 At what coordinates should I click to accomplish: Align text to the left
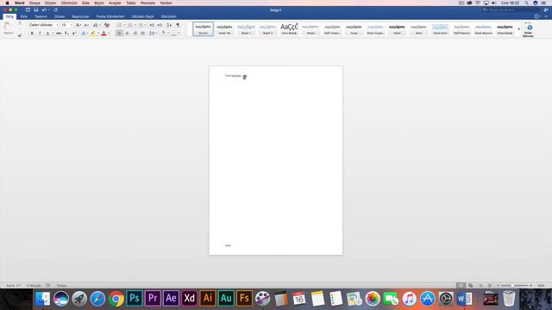[119, 33]
